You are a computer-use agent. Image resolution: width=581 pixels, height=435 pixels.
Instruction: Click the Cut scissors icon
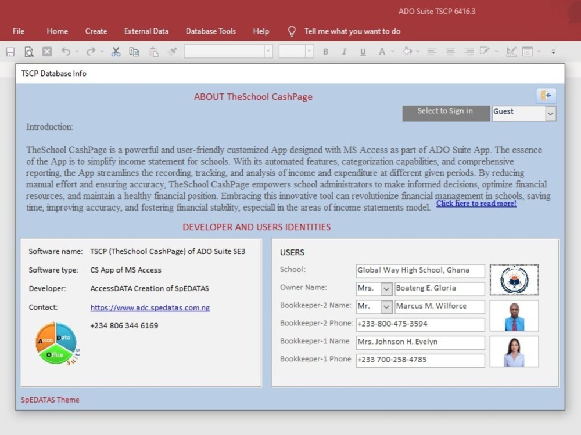pyautogui.click(x=116, y=52)
